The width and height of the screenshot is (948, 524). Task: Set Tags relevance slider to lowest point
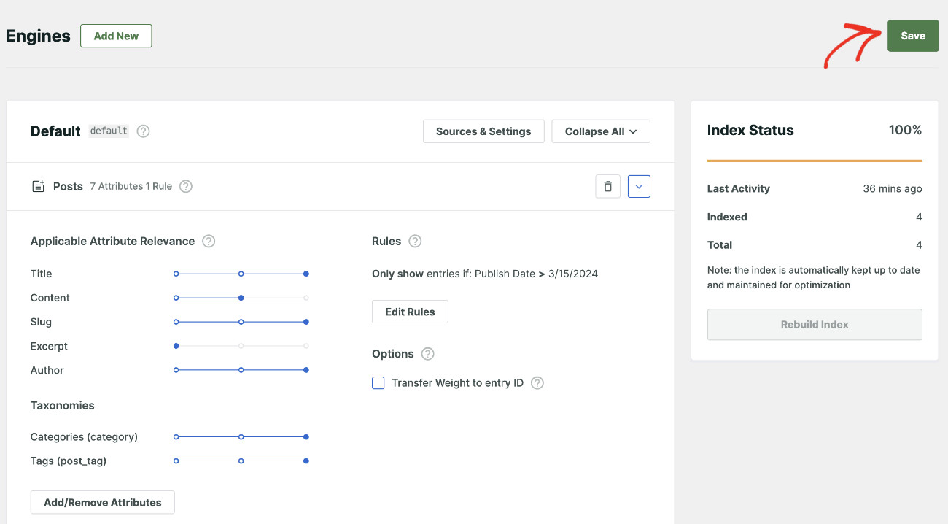[176, 461]
